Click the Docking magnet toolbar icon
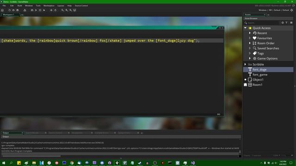Image resolution: width=296 pixels, height=166 pixels. 74,10
